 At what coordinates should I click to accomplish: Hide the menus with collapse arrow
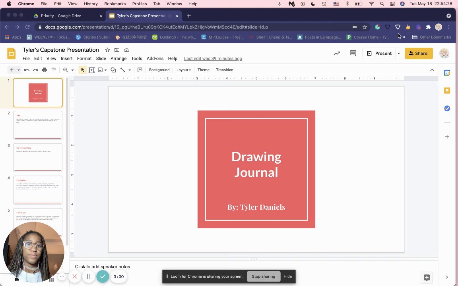(x=432, y=70)
